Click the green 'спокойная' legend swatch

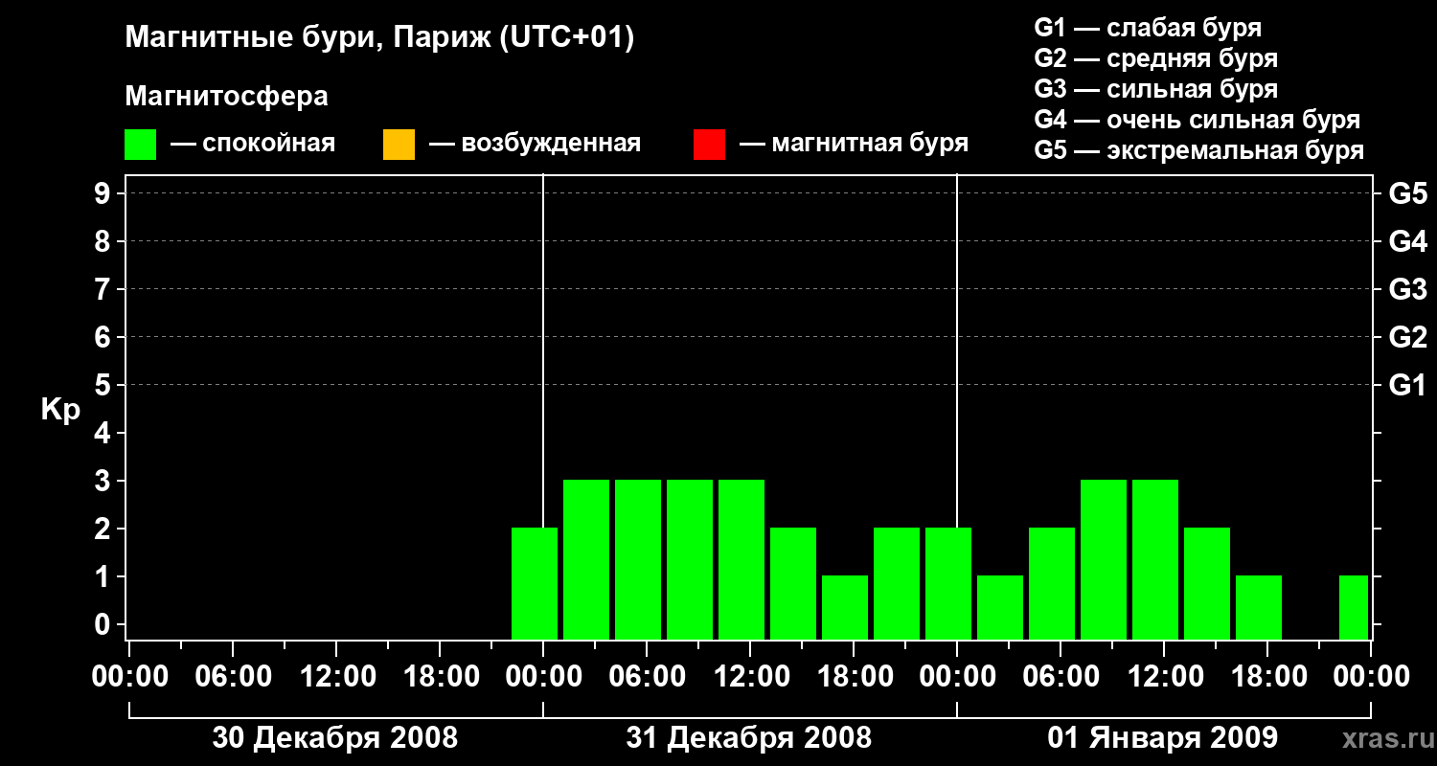pos(140,144)
